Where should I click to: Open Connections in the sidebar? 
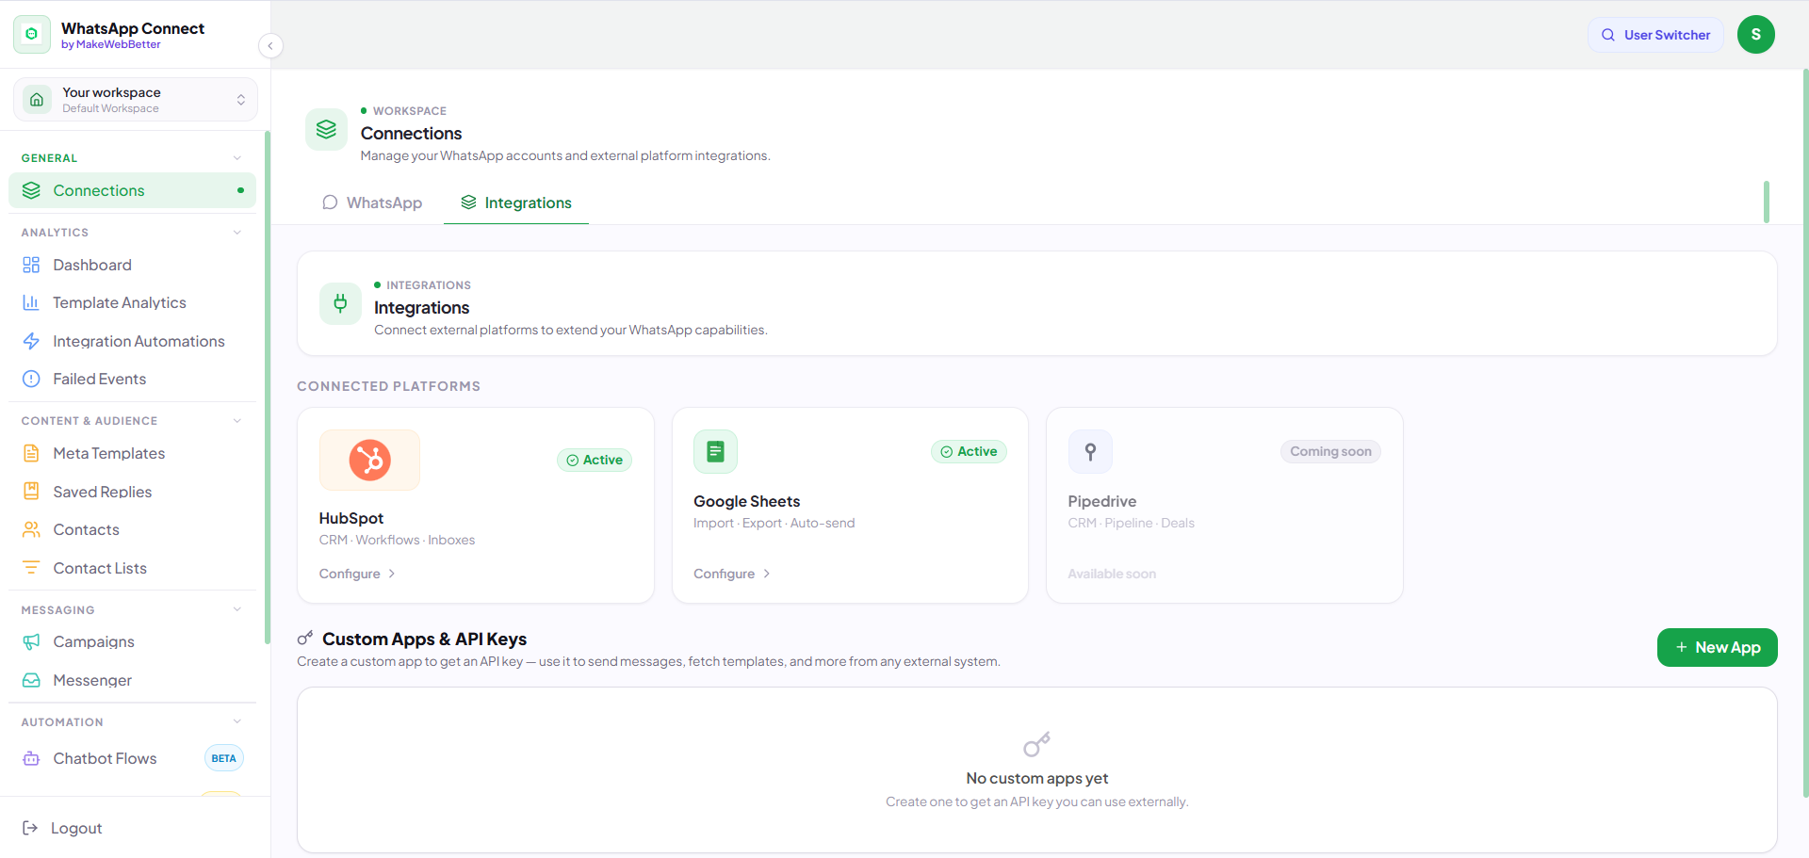click(132, 190)
